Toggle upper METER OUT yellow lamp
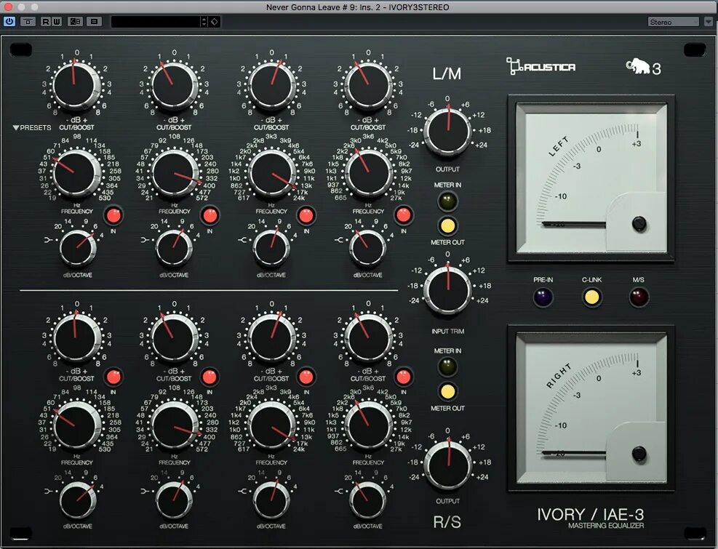The image size is (718, 549). click(447, 225)
